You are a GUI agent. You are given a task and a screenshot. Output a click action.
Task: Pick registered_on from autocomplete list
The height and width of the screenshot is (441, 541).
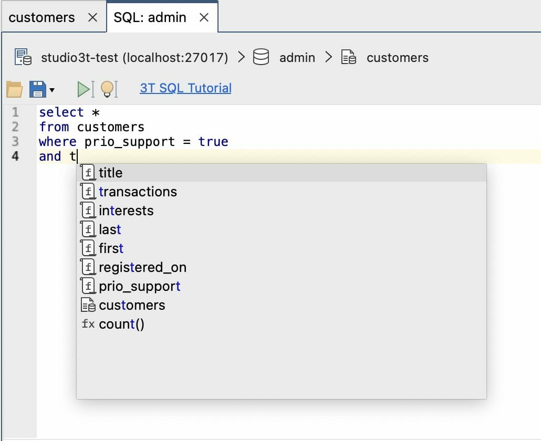282,268
